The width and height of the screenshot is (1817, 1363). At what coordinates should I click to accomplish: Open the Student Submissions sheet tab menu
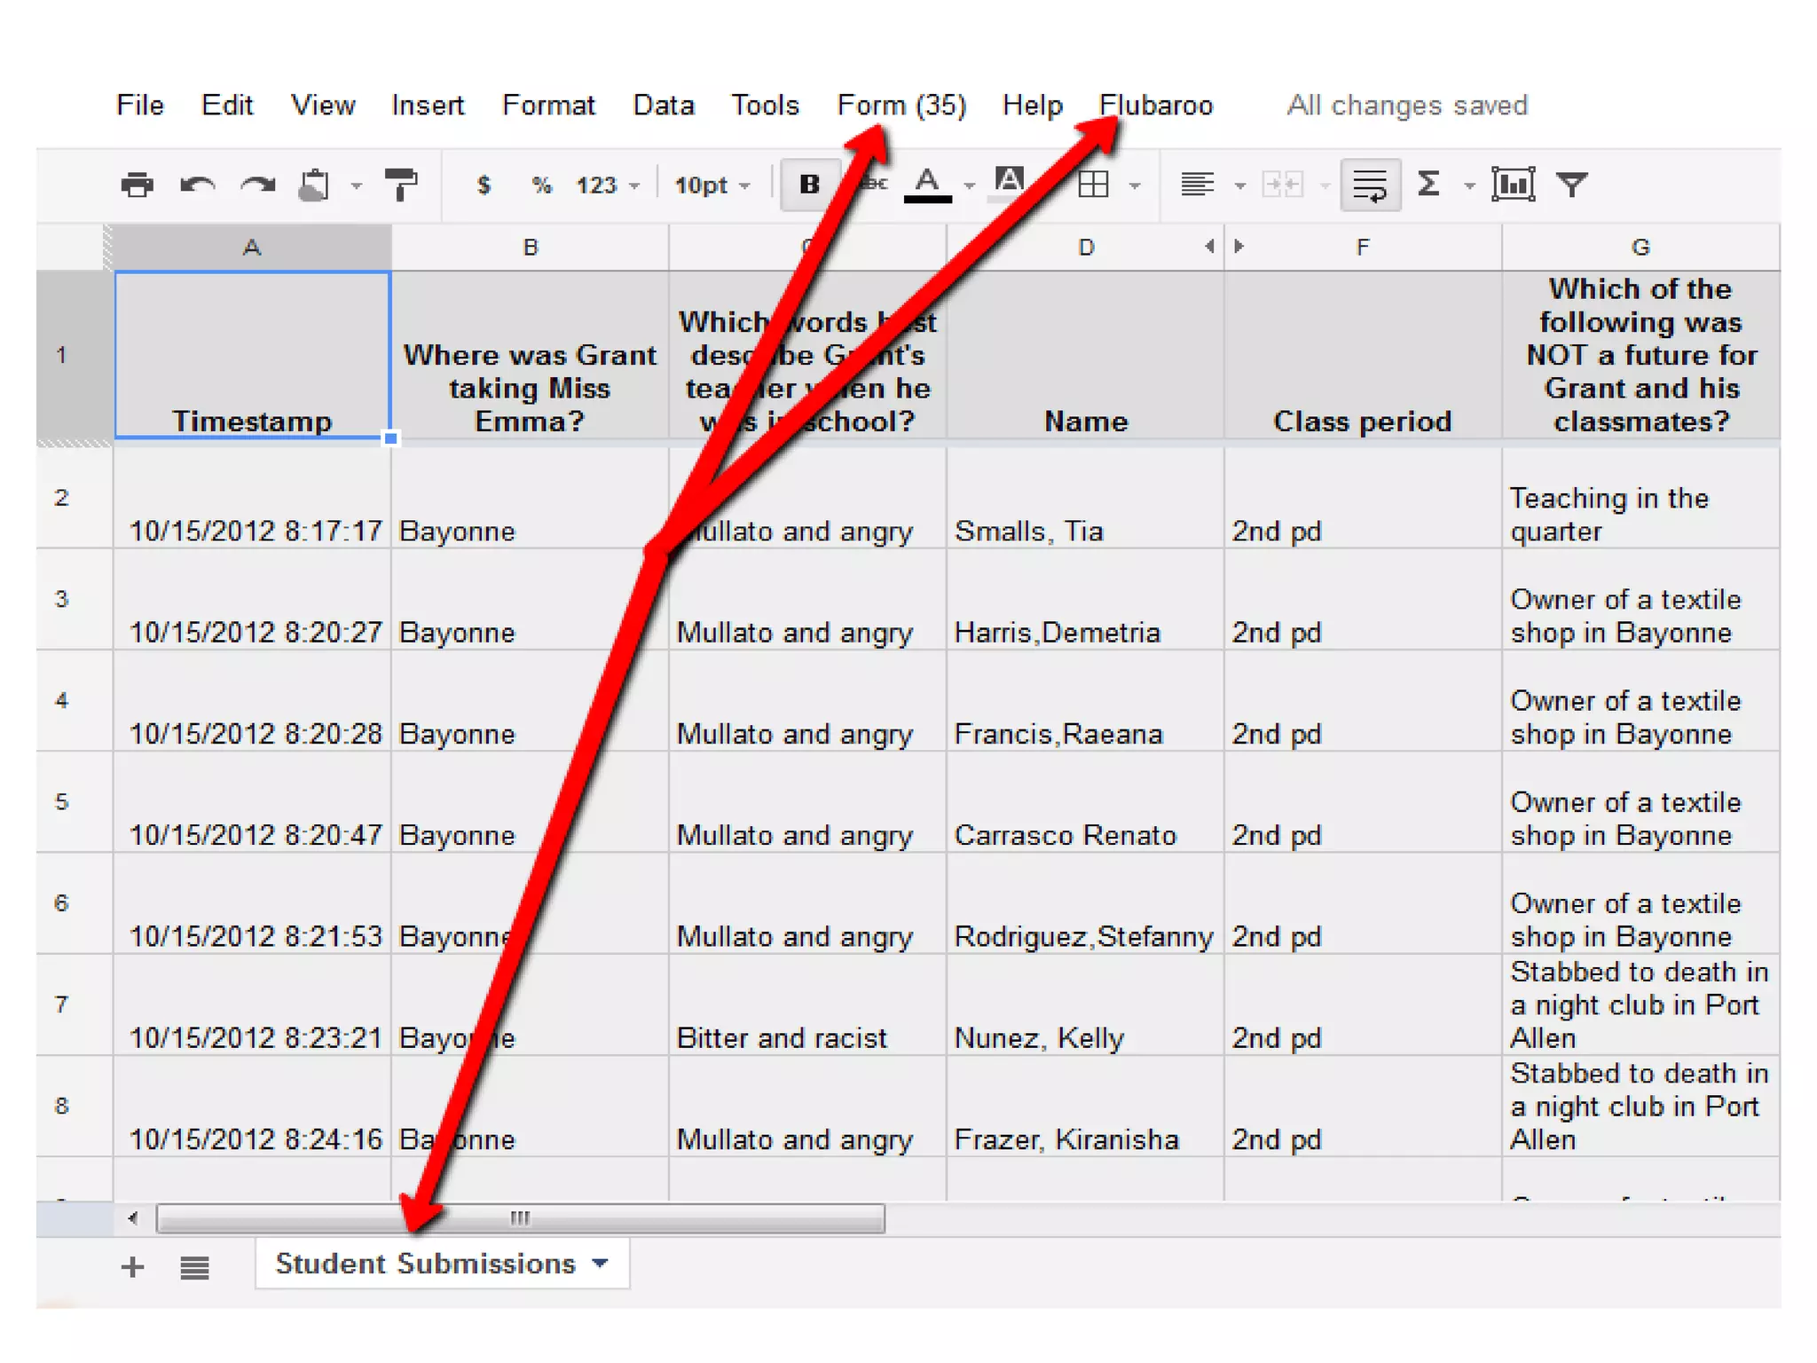click(x=601, y=1263)
